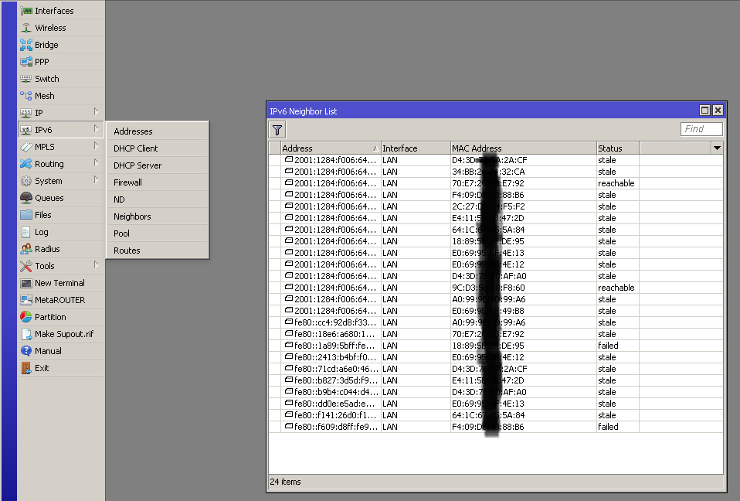Click the PPP icon
The image size is (740, 501).
[26, 61]
